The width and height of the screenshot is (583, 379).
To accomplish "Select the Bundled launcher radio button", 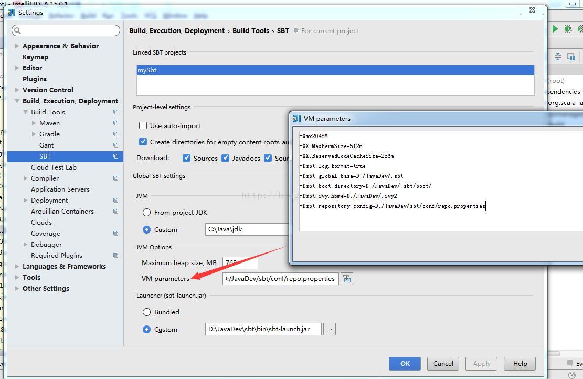I will coord(146,312).
